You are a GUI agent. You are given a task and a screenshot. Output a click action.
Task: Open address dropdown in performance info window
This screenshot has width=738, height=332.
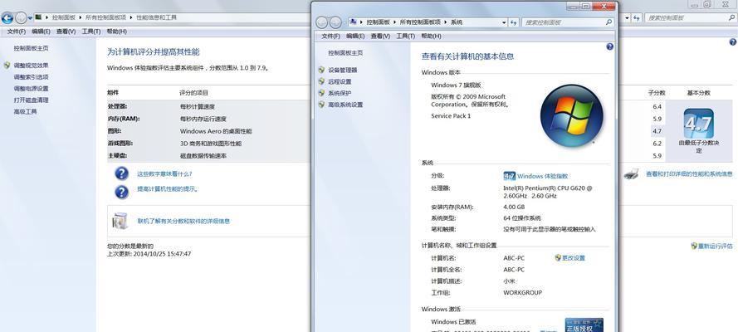628,18
